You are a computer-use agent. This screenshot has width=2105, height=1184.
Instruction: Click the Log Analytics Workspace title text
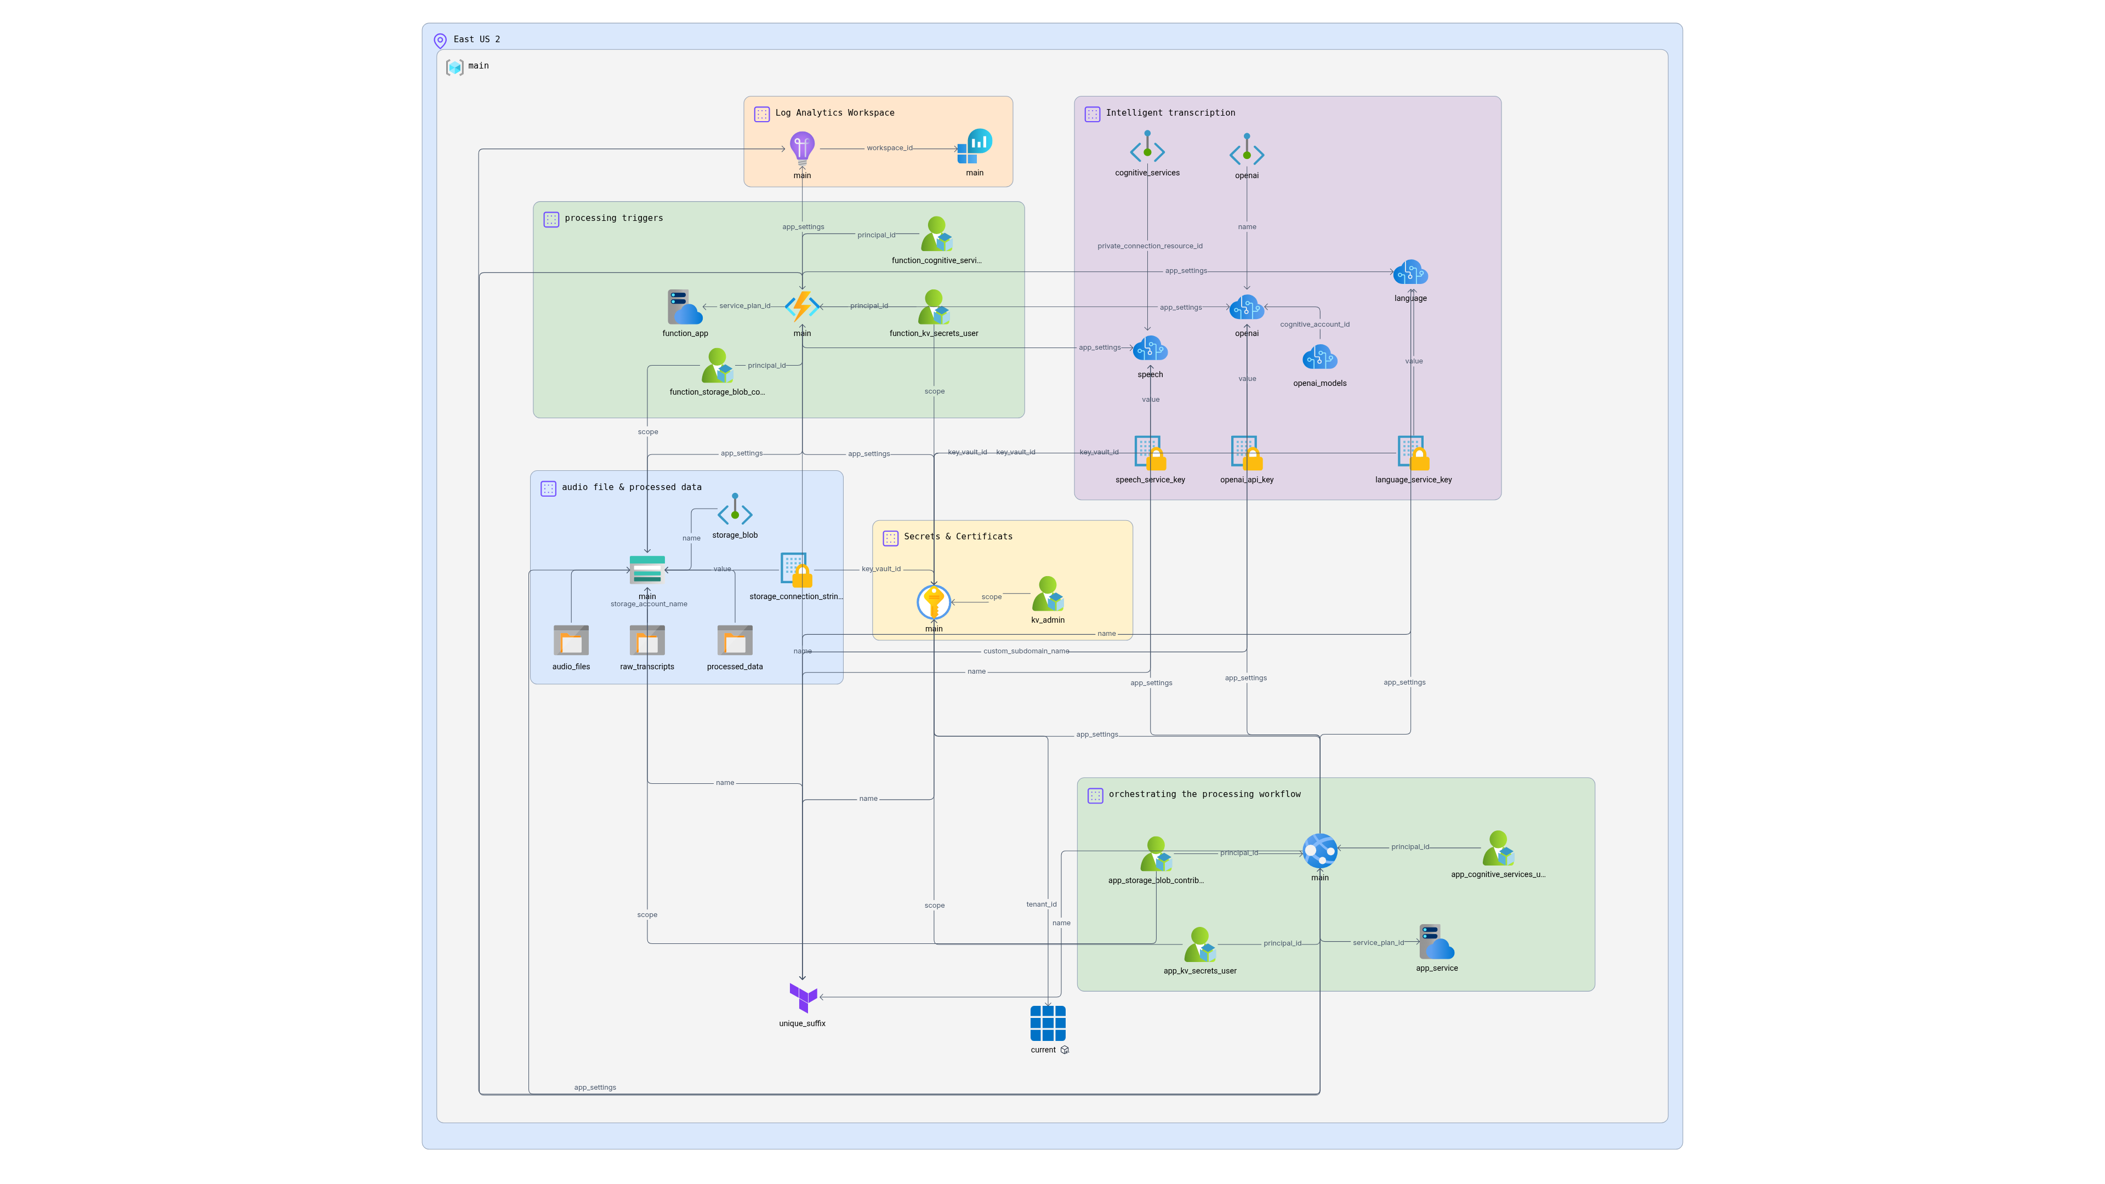834,113
